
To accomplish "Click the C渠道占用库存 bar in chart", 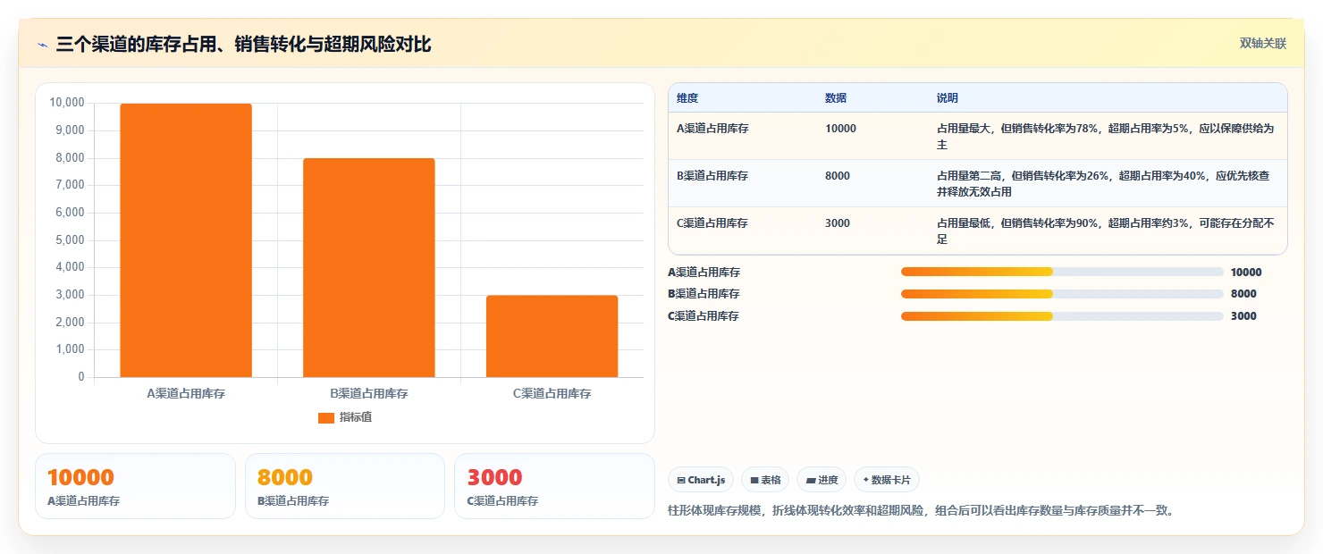I will (552, 336).
